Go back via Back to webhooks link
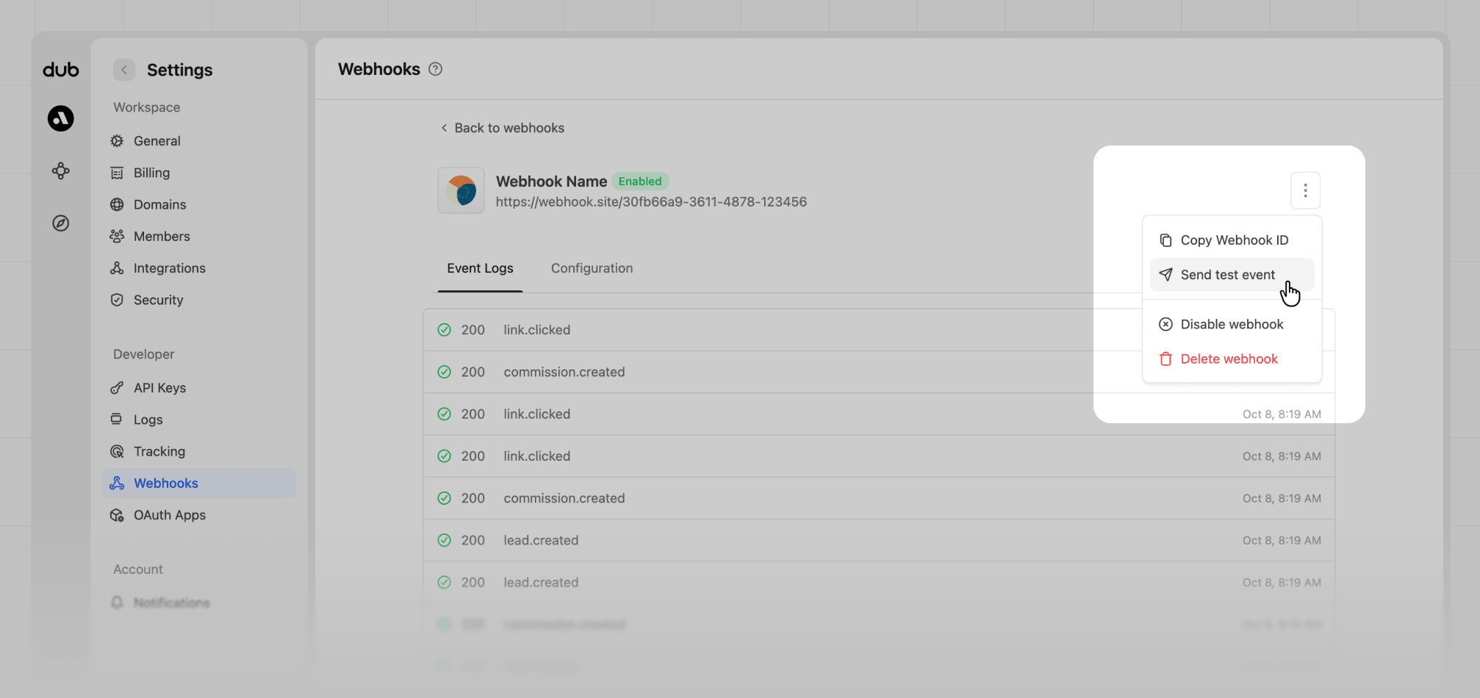The height and width of the screenshot is (698, 1480). tap(503, 128)
